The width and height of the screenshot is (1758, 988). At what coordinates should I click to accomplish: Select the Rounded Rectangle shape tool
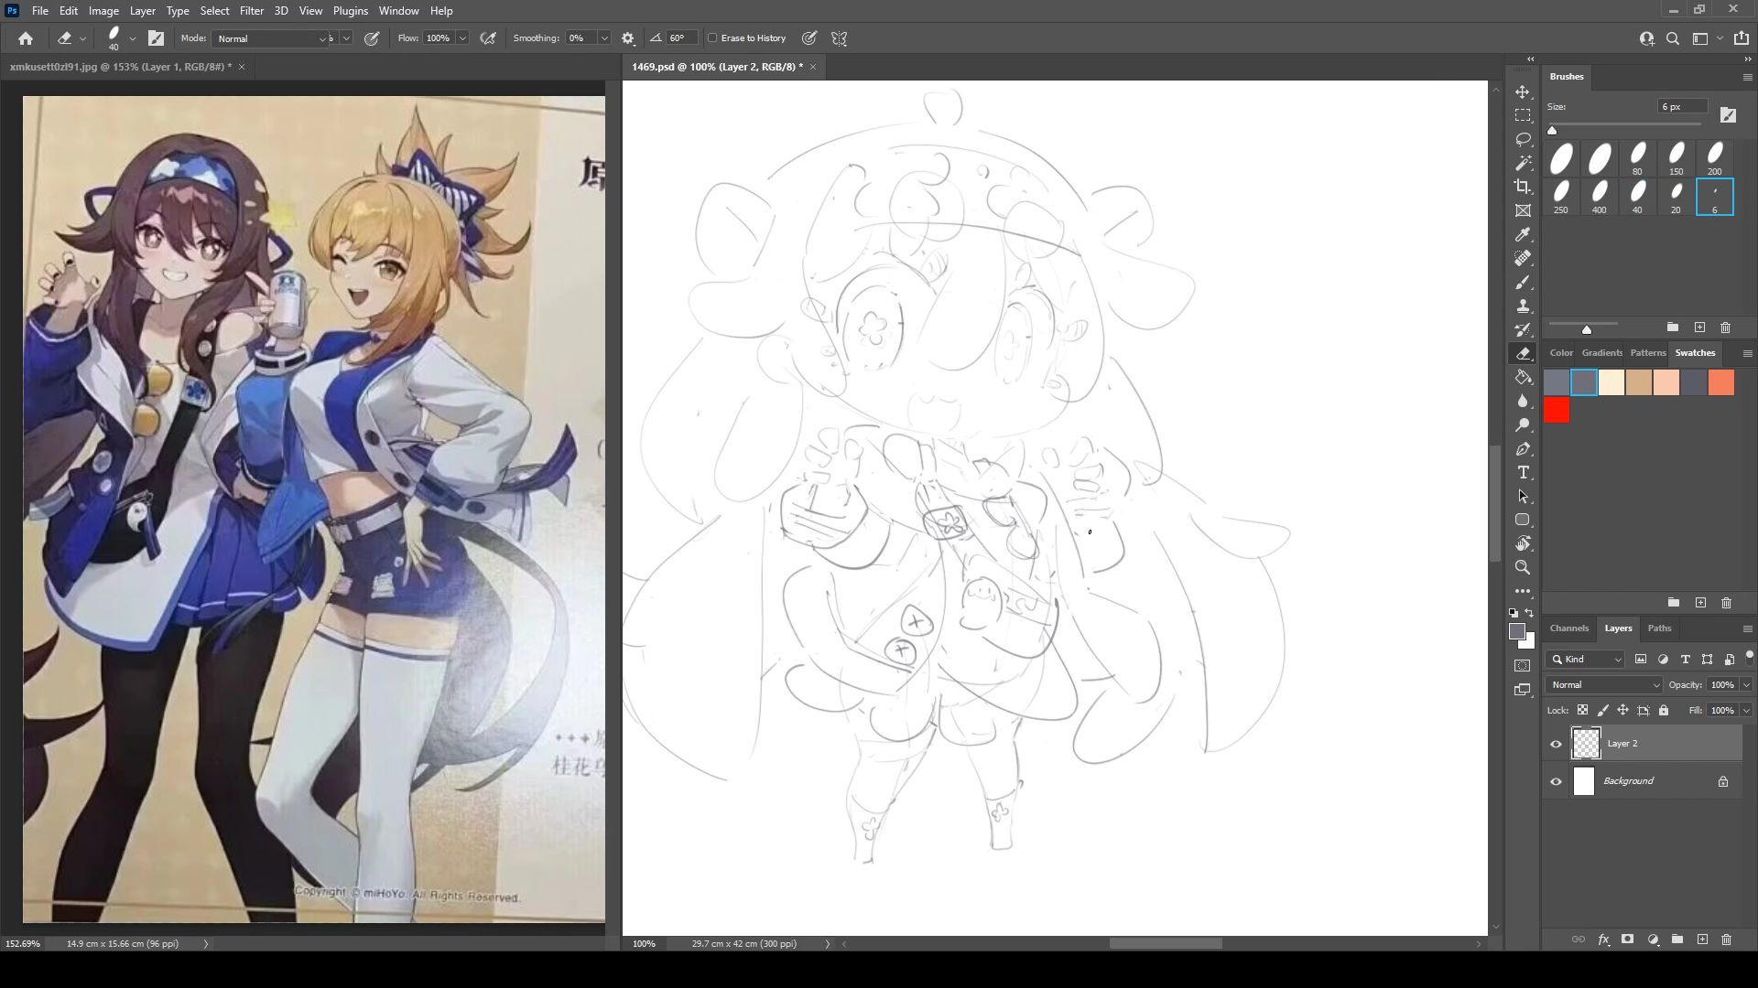1523,520
